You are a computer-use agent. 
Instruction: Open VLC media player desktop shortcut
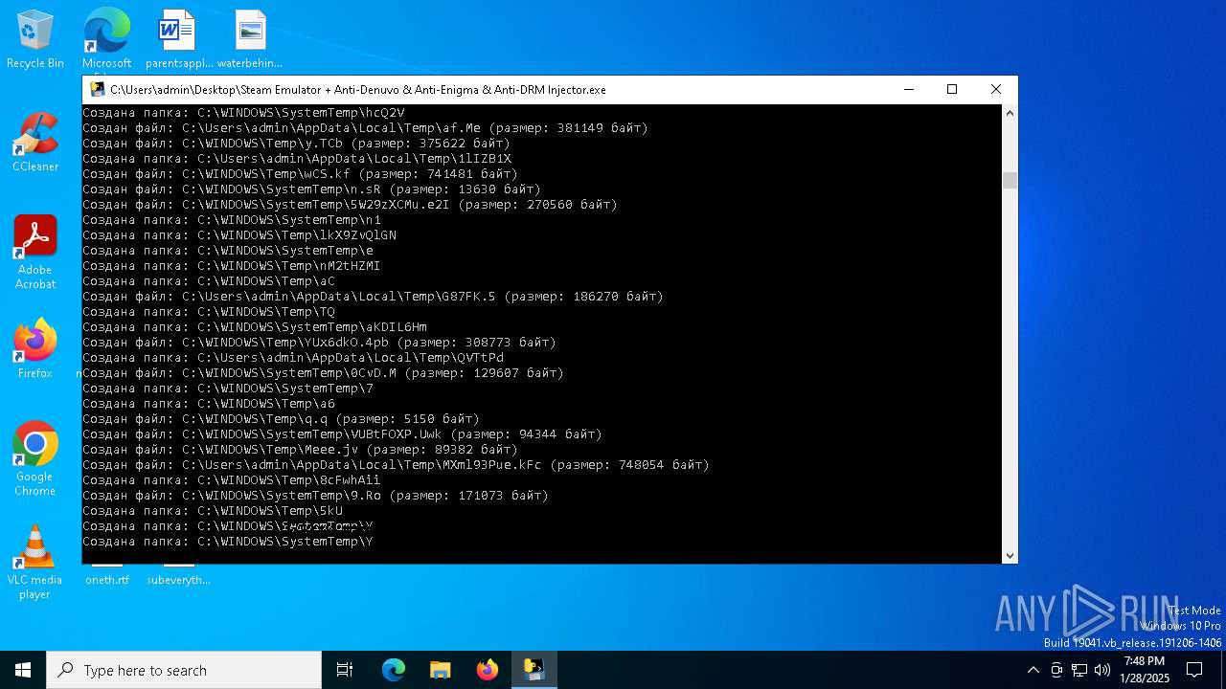tap(35, 563)
